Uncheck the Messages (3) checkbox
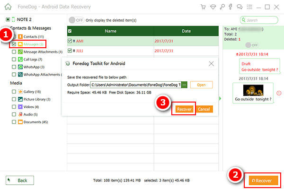The height and width of the screenshot is (189, 284). [x=14, y=44]
